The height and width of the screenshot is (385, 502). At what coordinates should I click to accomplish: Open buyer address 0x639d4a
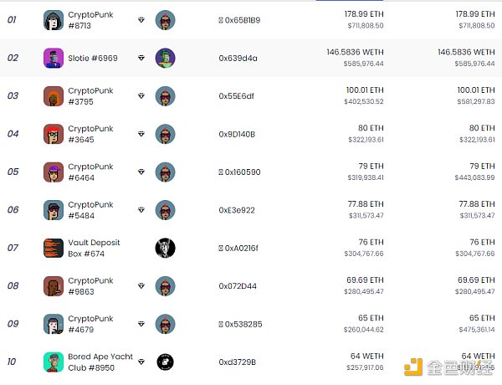coord(238,59)
